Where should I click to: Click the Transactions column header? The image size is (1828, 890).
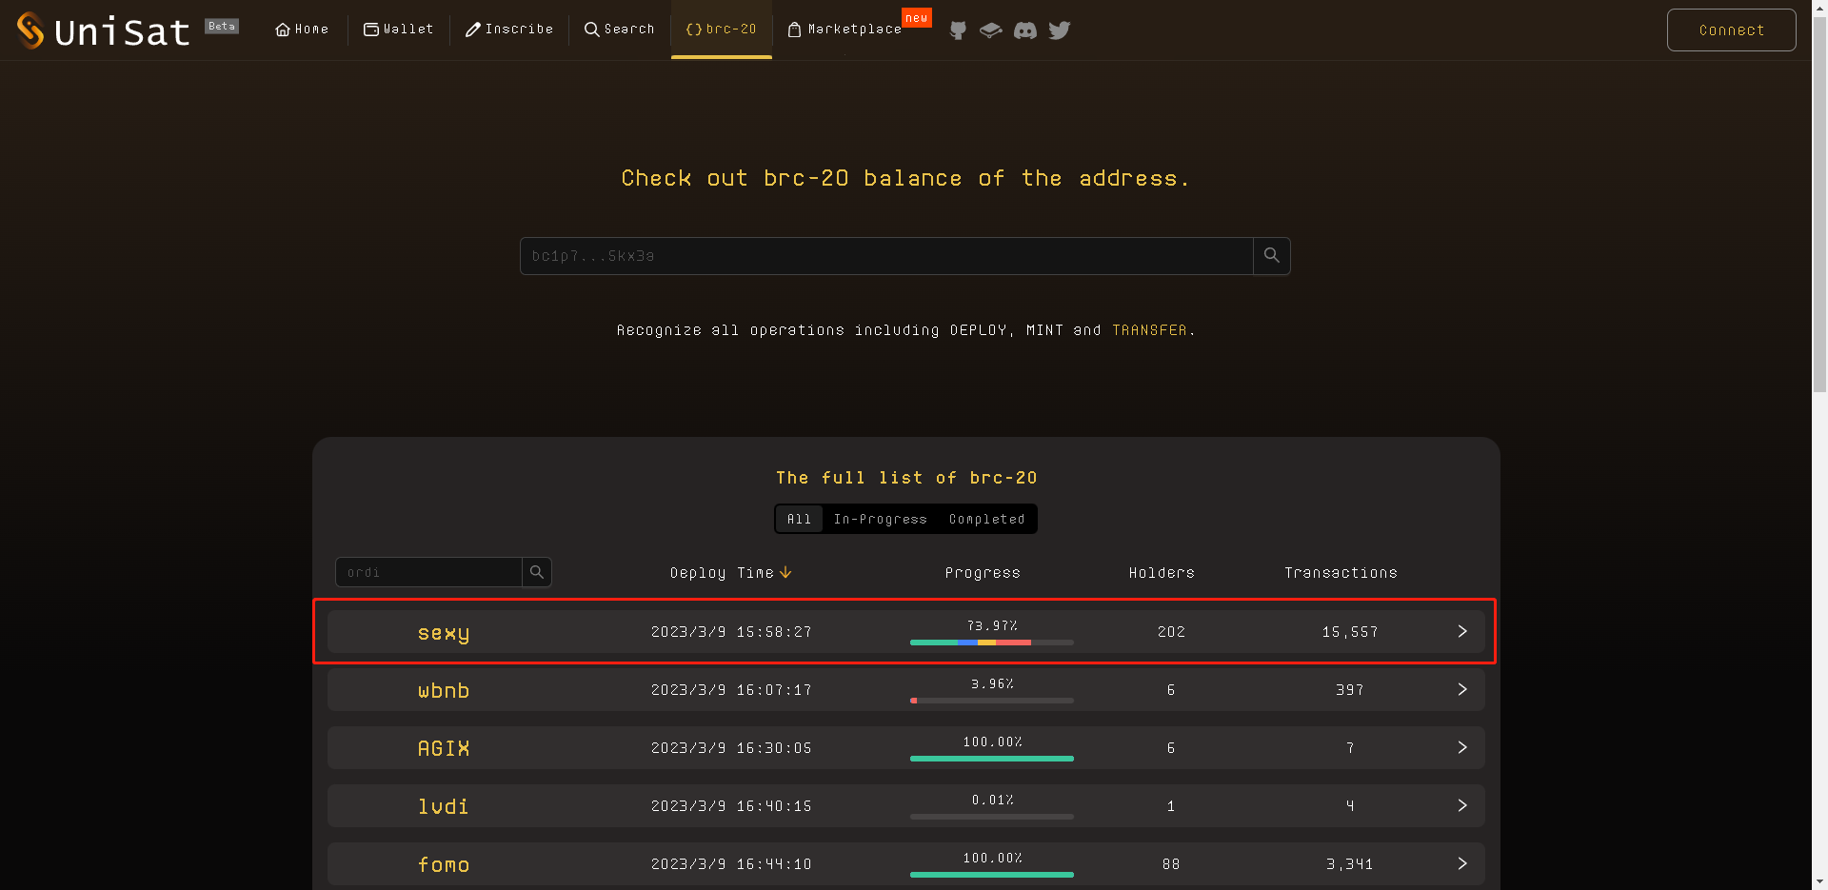tap(1341, 572)
